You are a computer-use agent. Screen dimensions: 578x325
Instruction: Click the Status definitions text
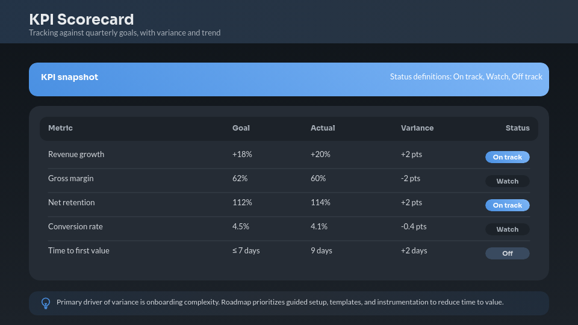466,77
